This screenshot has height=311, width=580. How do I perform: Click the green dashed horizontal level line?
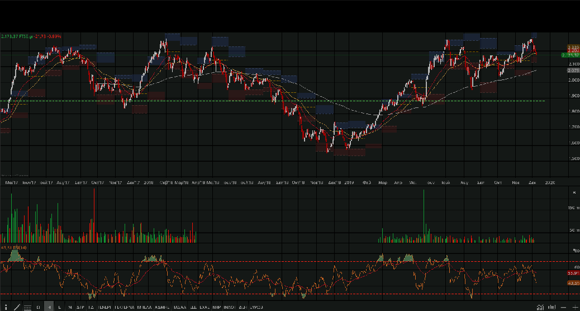point(279,101)
